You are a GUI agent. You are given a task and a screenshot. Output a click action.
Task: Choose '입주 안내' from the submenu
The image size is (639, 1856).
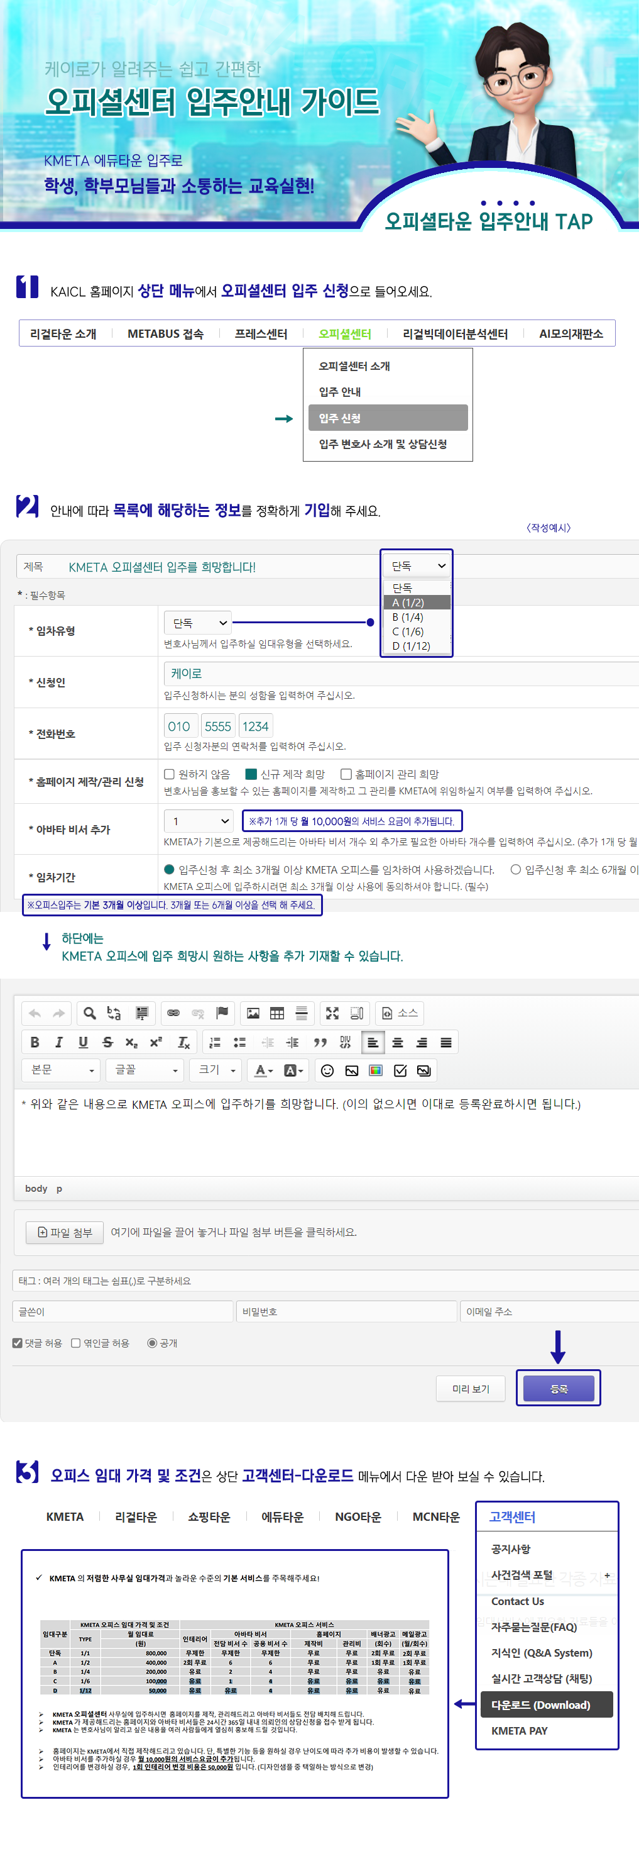coord(340,392)
